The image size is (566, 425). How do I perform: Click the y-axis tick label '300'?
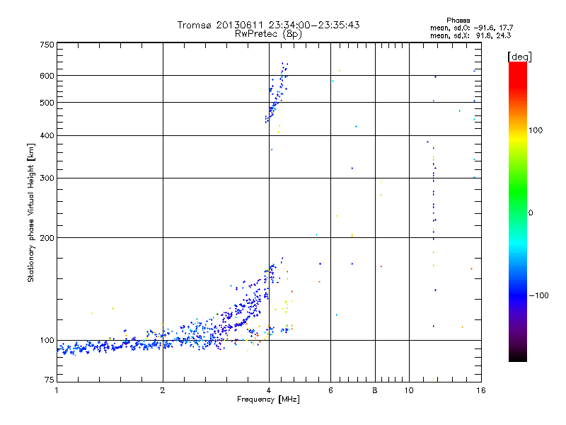pyautogui.click(x=47, y=178)
